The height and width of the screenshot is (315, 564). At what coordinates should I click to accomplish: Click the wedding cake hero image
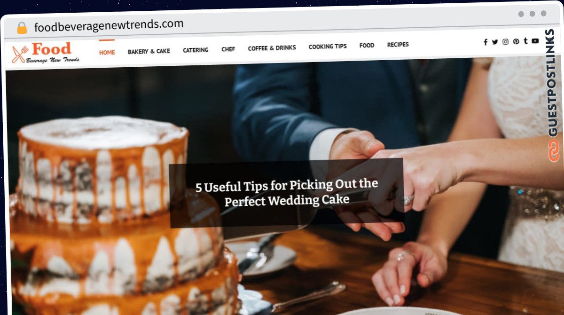[x=282, y=188]
